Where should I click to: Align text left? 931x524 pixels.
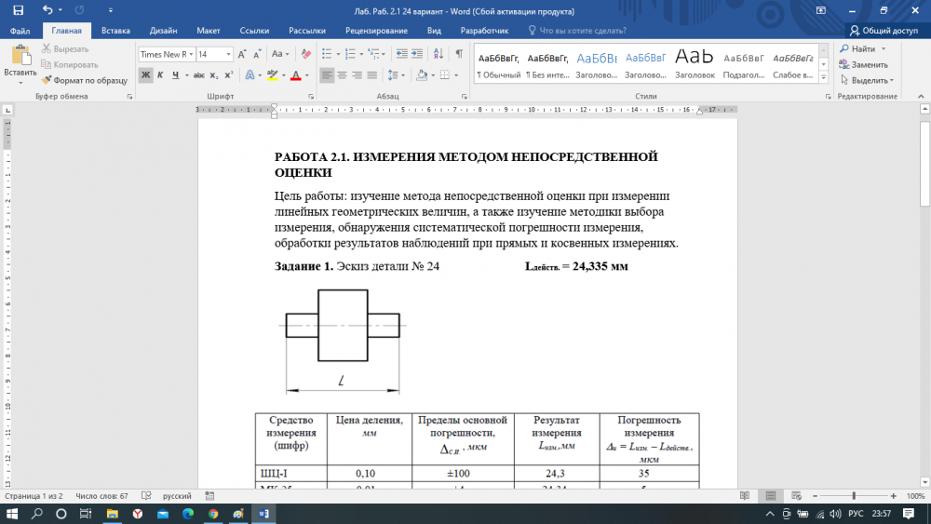point(327,74)
